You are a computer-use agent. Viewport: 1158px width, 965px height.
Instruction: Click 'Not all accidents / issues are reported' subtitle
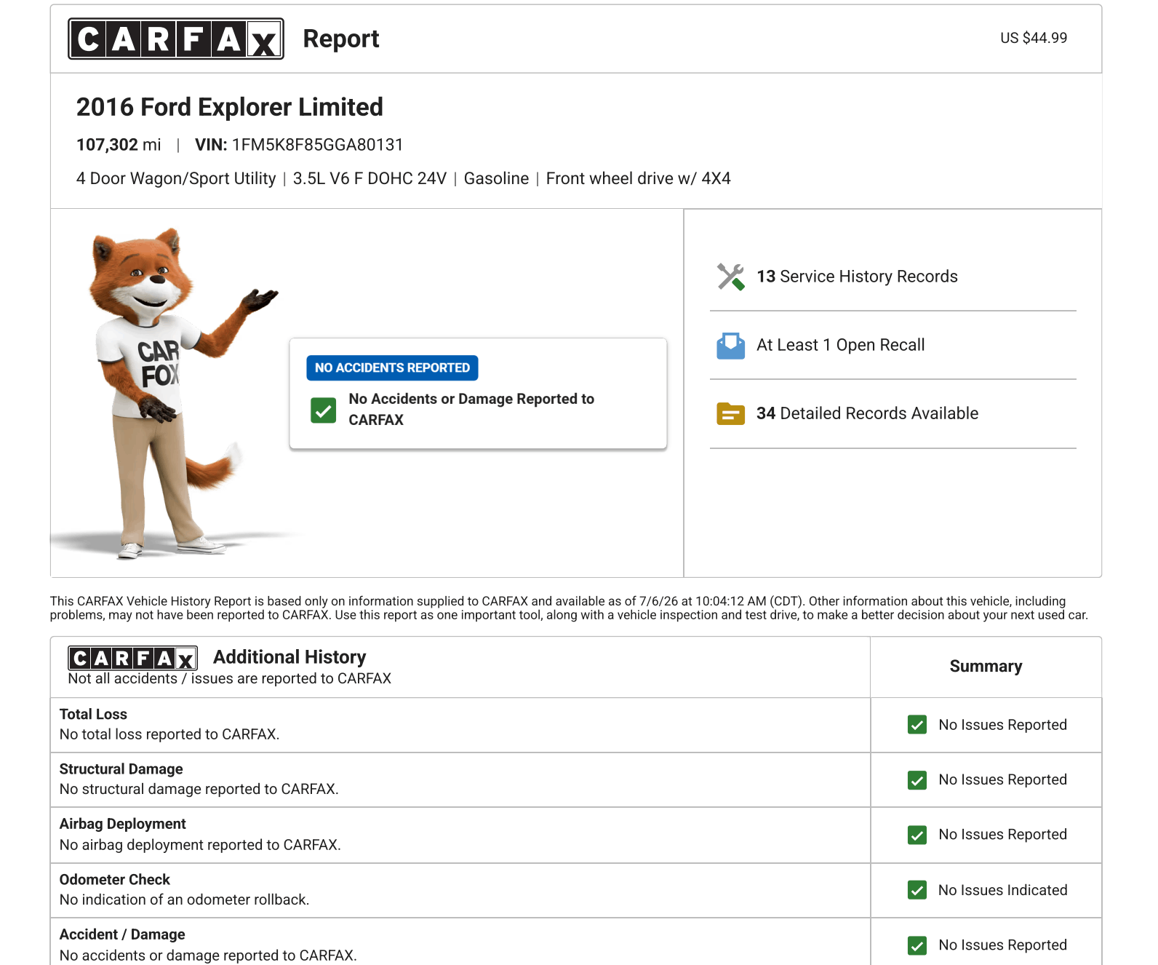point(229,678)
